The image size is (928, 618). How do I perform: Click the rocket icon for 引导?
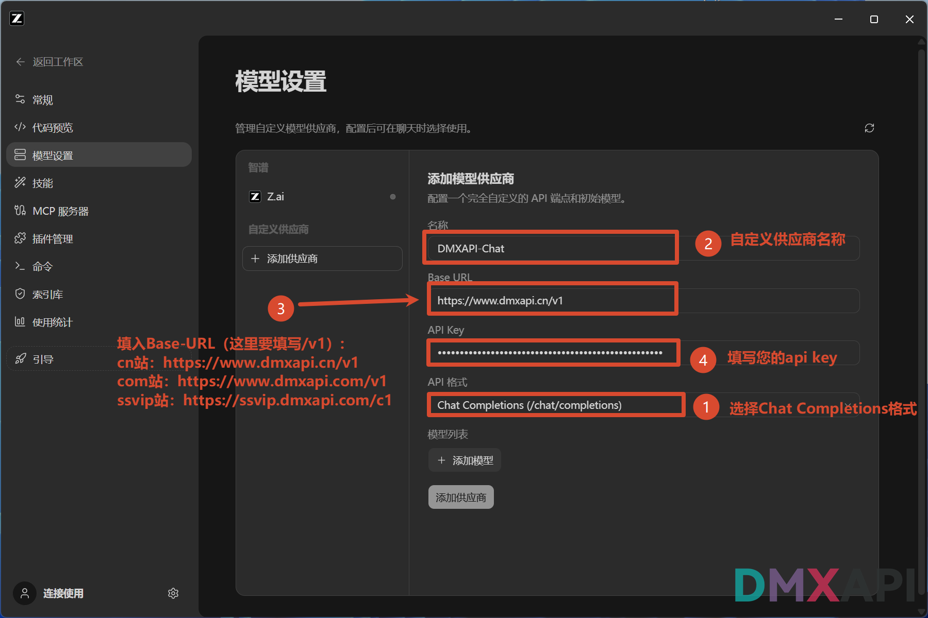21,358
